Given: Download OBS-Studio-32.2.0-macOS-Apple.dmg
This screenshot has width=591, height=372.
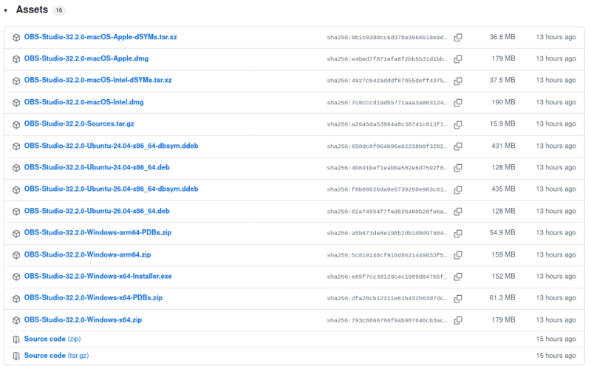Looking at the screenshot, I should 86,58.
